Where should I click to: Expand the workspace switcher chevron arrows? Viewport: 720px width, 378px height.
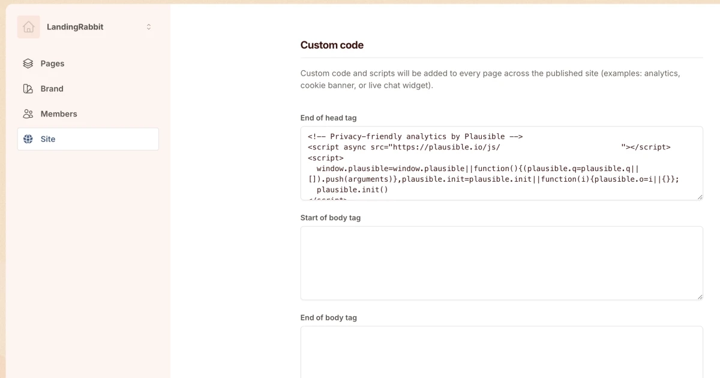(x=149, y=27)
